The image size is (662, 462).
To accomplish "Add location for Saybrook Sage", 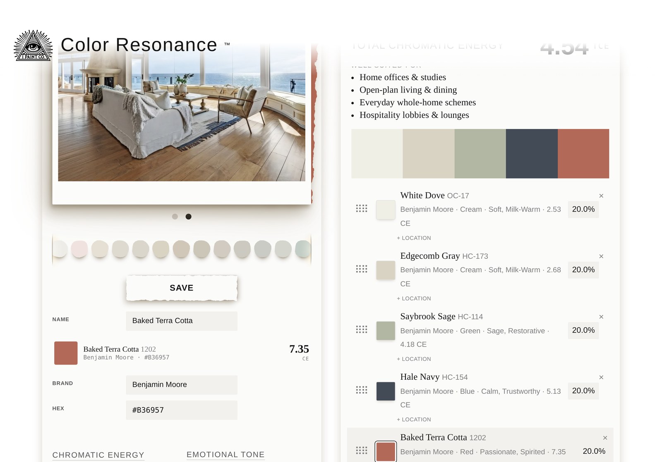I will (414, 359).
